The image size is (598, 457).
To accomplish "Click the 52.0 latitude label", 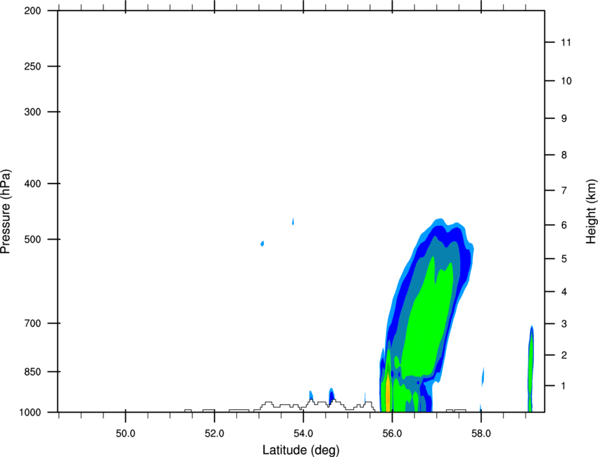I will click(x=215, y=434).
